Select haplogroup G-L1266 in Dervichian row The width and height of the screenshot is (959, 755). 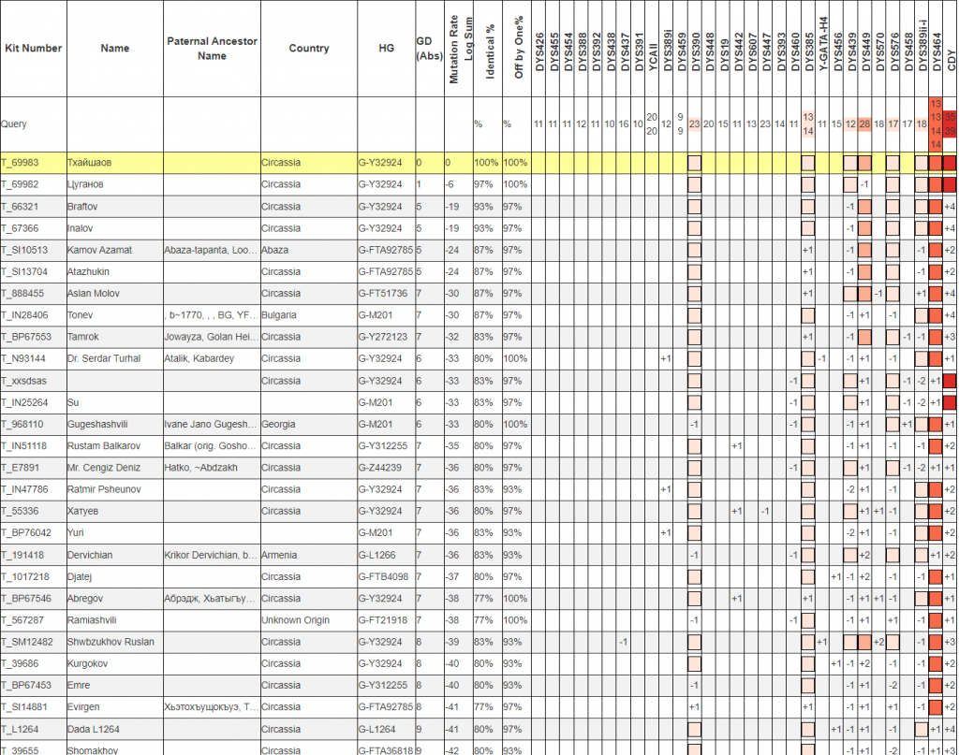(380, 555)
